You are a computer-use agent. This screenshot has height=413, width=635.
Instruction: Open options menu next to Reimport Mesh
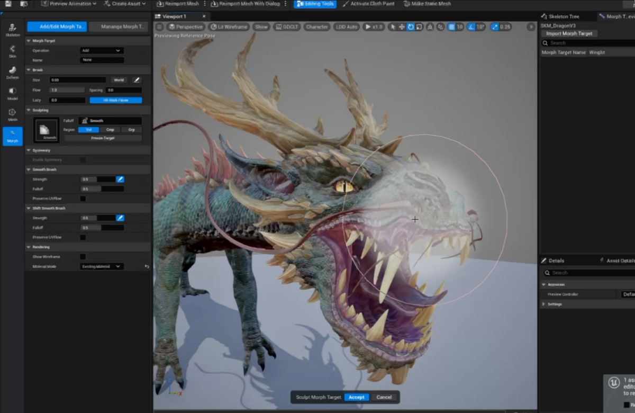205,4
